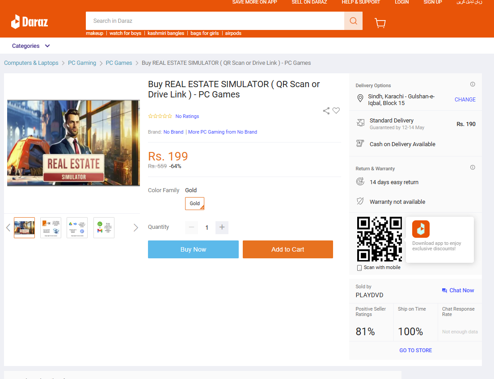
Task: Click the No Brand link
Action: 173,132
